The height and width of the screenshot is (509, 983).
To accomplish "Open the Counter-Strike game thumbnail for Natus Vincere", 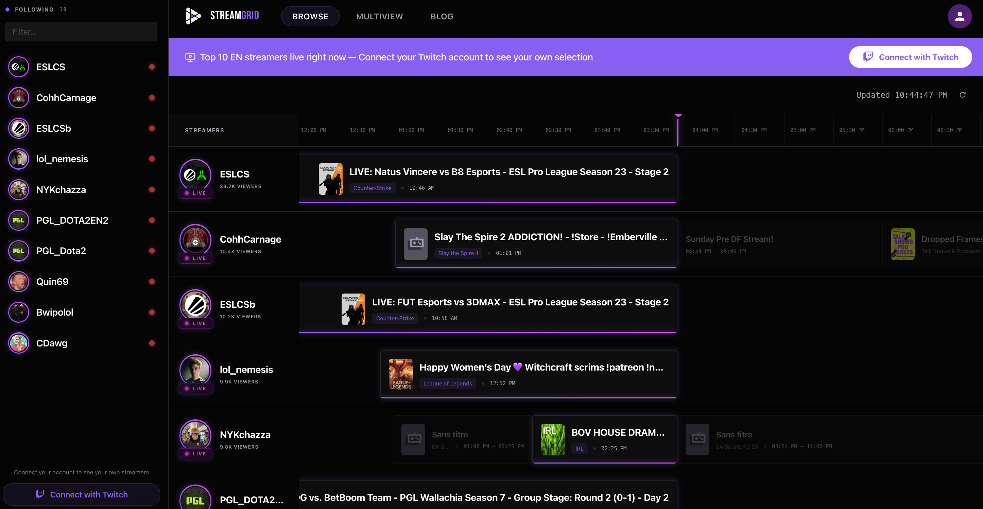I will pos(330,179).
